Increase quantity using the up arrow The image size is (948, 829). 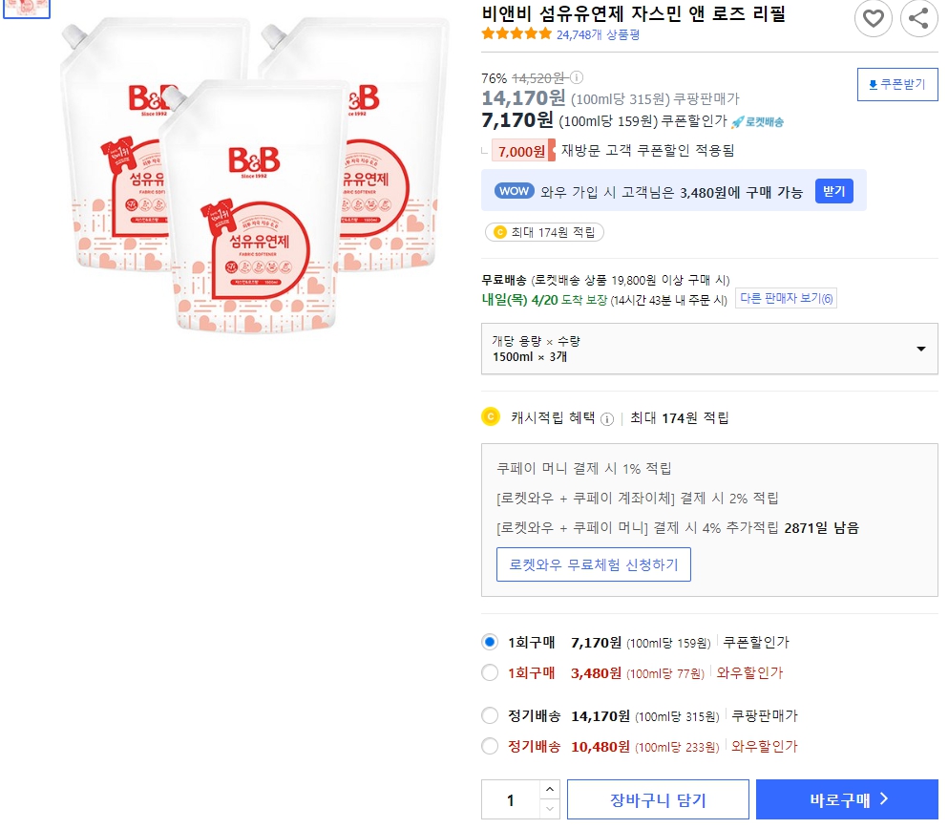pos(551,791)
